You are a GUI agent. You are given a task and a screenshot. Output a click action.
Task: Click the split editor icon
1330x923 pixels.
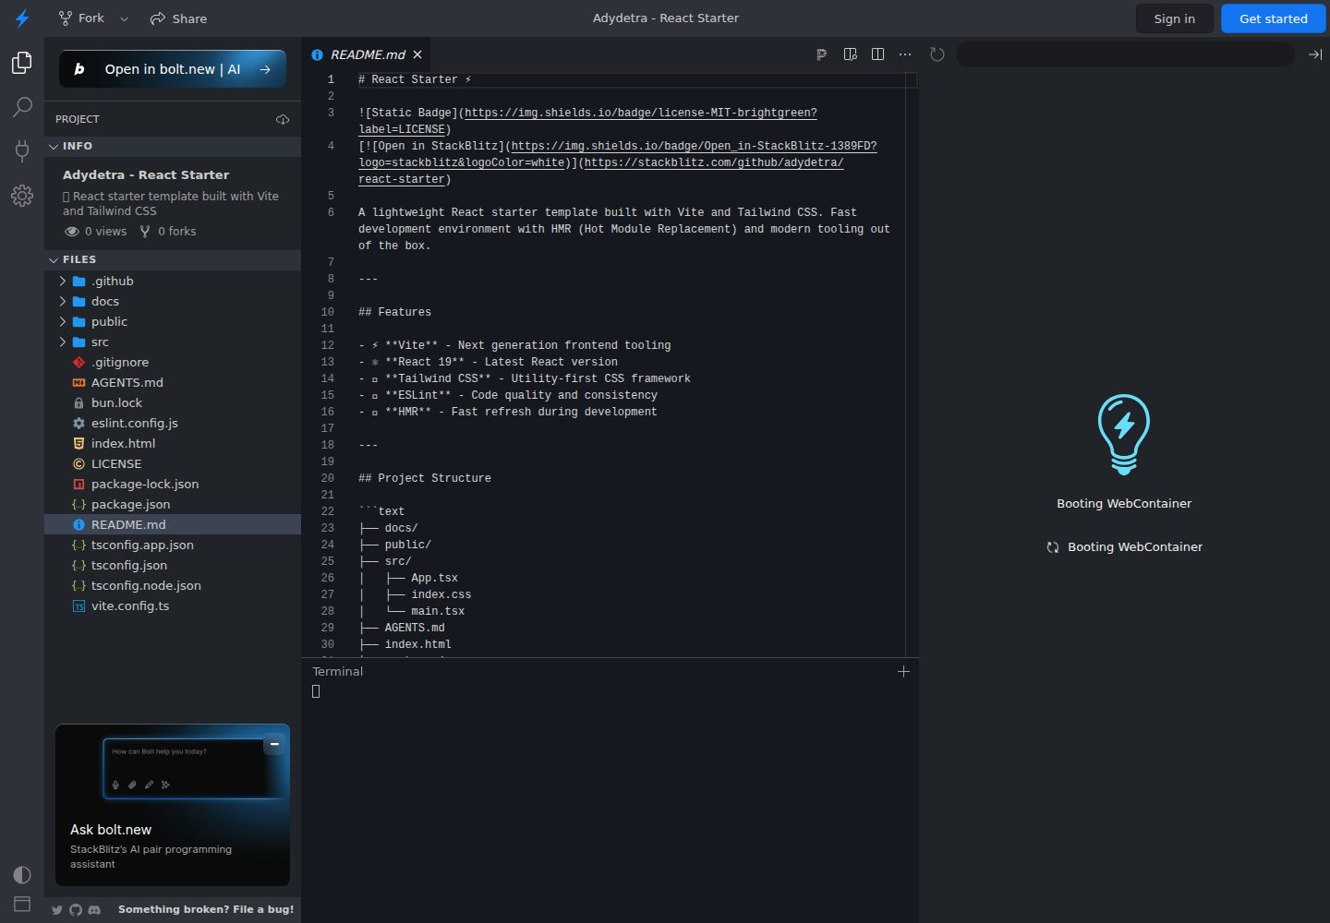(x=878, y=54)
